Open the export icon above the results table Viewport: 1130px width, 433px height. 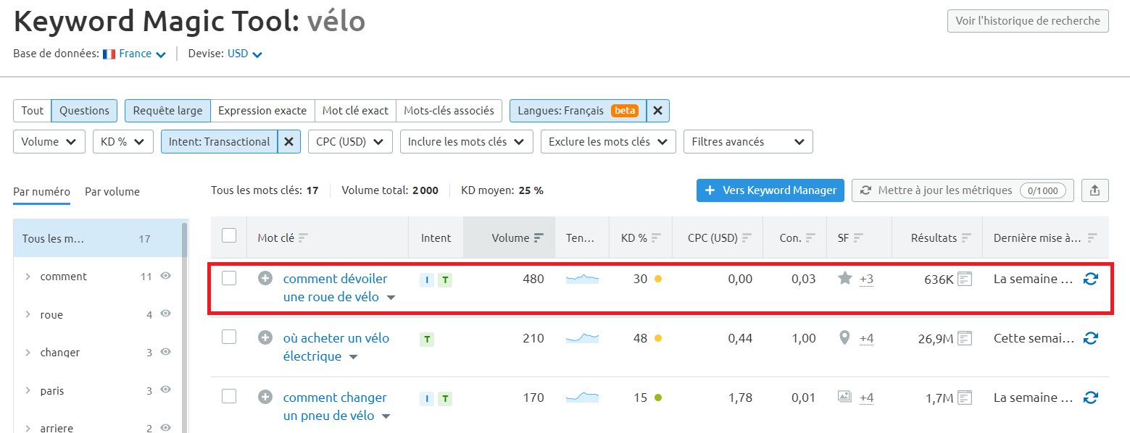tap(1094, 190)
